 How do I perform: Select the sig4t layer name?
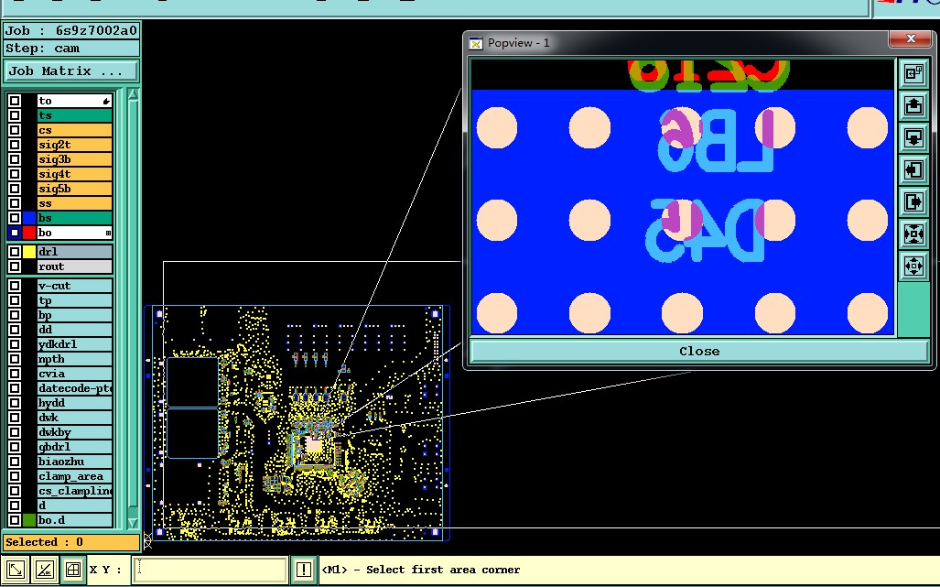coord(74,174)
